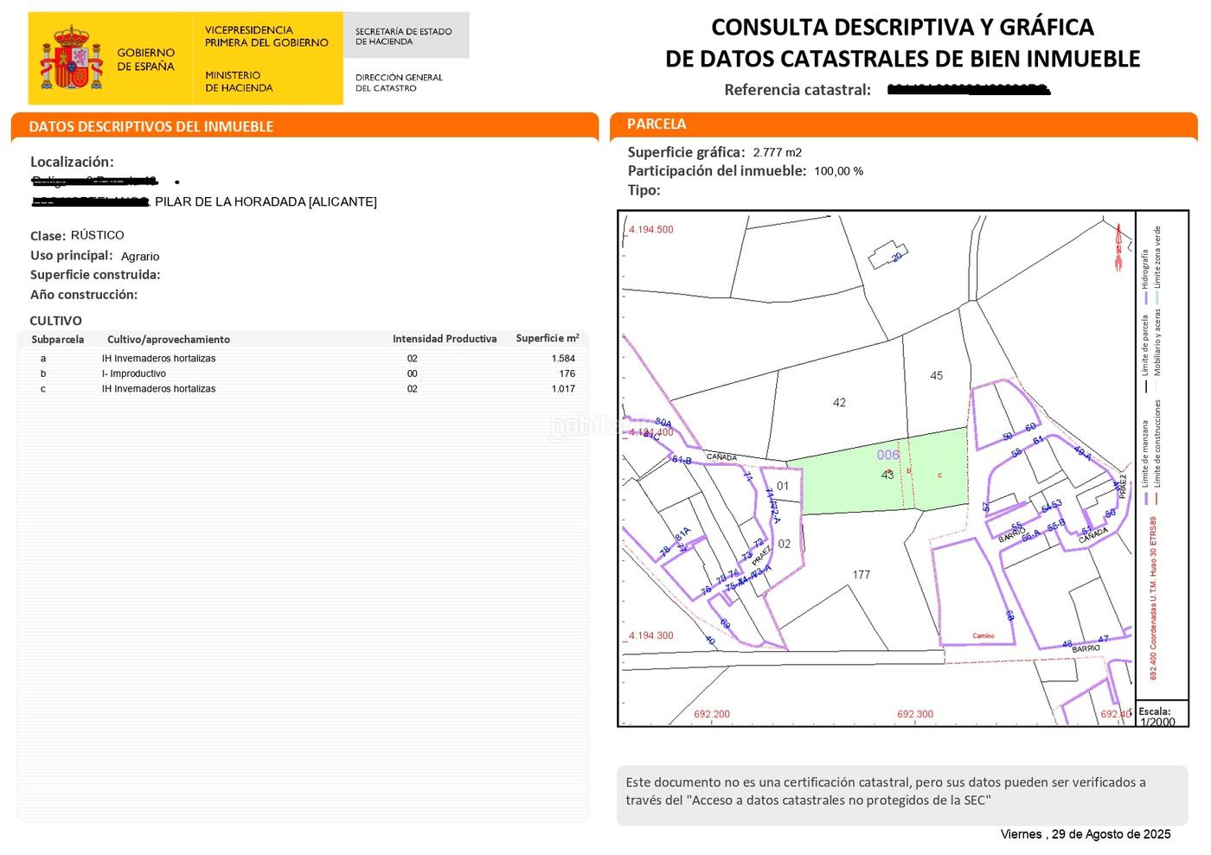The width and height of the screenshot is (1211, 855).
Task: Click the Intensidad Productiva column header
Action: [445, 339]
